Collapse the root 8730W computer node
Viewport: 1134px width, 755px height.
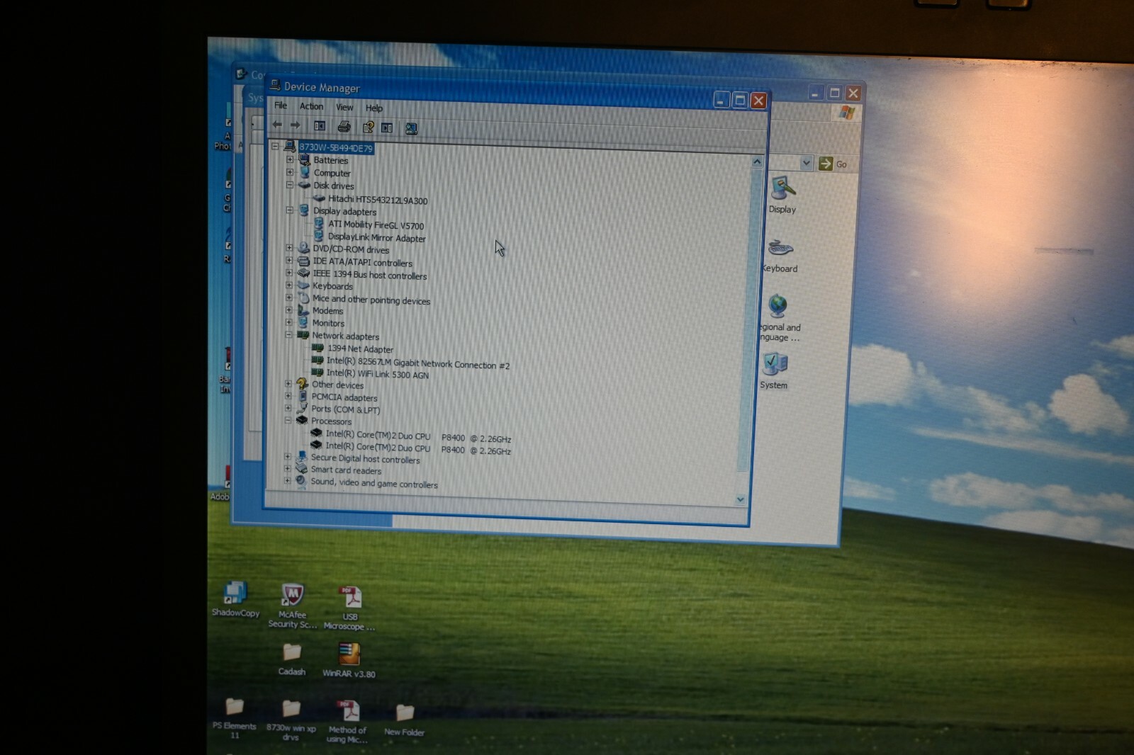275,147
